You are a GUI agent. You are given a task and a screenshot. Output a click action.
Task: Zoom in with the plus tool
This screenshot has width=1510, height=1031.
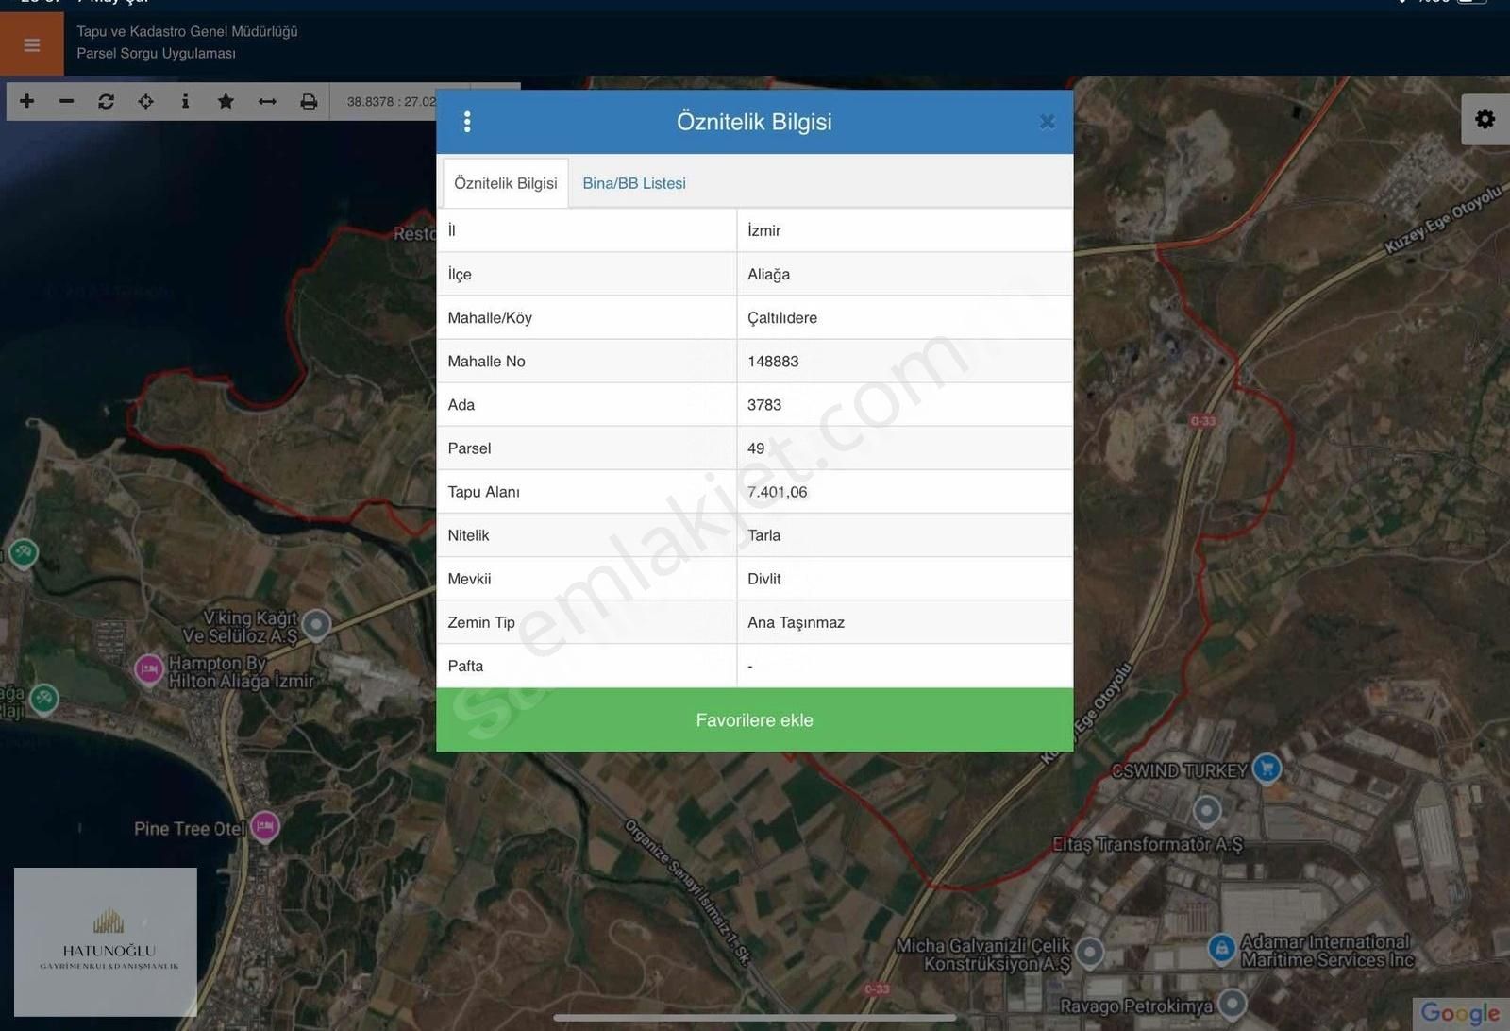click(27, 101)
